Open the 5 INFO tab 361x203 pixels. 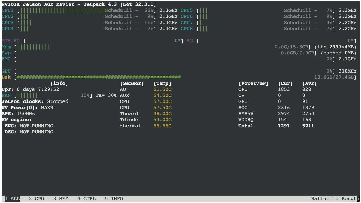click(x=114, y=199)
